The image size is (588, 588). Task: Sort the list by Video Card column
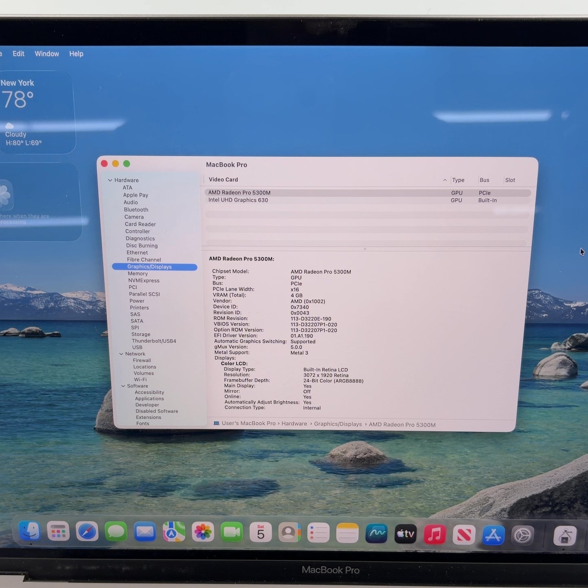click(223, 179)
